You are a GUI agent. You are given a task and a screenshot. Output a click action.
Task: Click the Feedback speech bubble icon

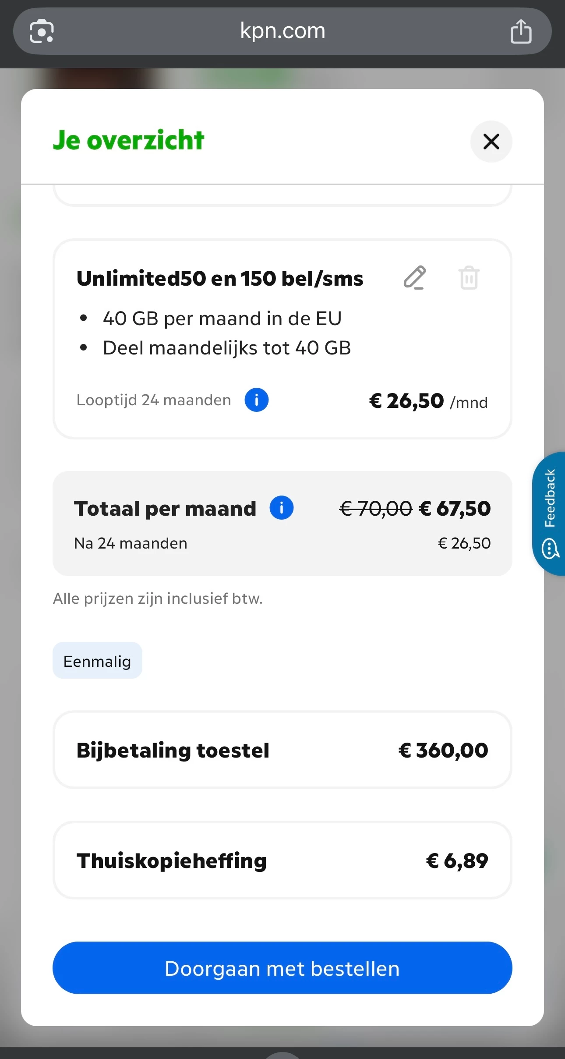click(x=550, y=549)
